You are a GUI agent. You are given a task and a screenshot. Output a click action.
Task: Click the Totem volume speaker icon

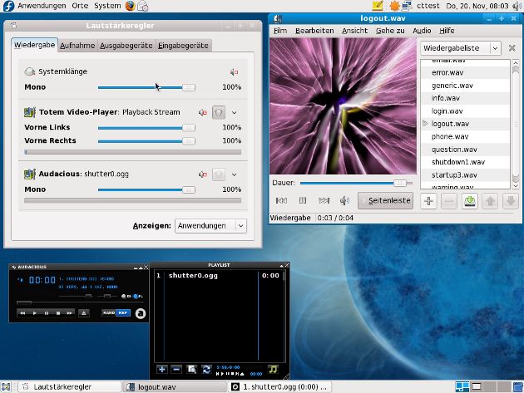pos(344,200)
